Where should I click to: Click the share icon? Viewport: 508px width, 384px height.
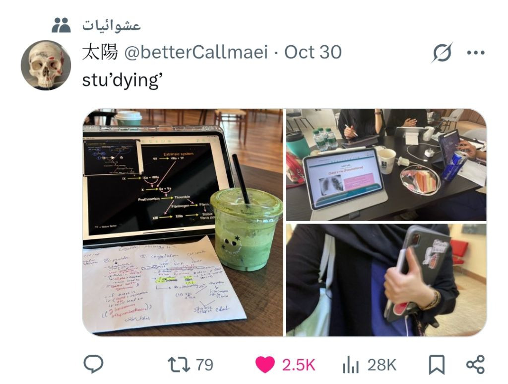coord(475,364)
